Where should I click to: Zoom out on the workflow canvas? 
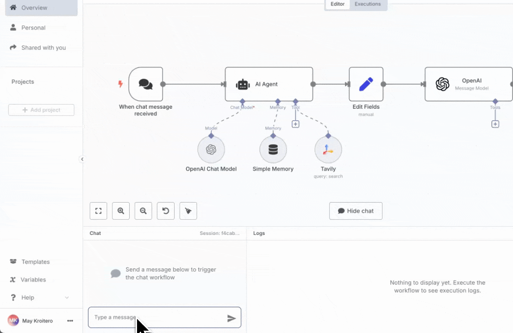(143, 210)
